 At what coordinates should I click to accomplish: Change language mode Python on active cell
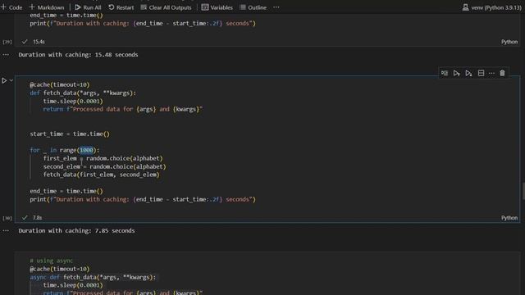pos(509,218)
